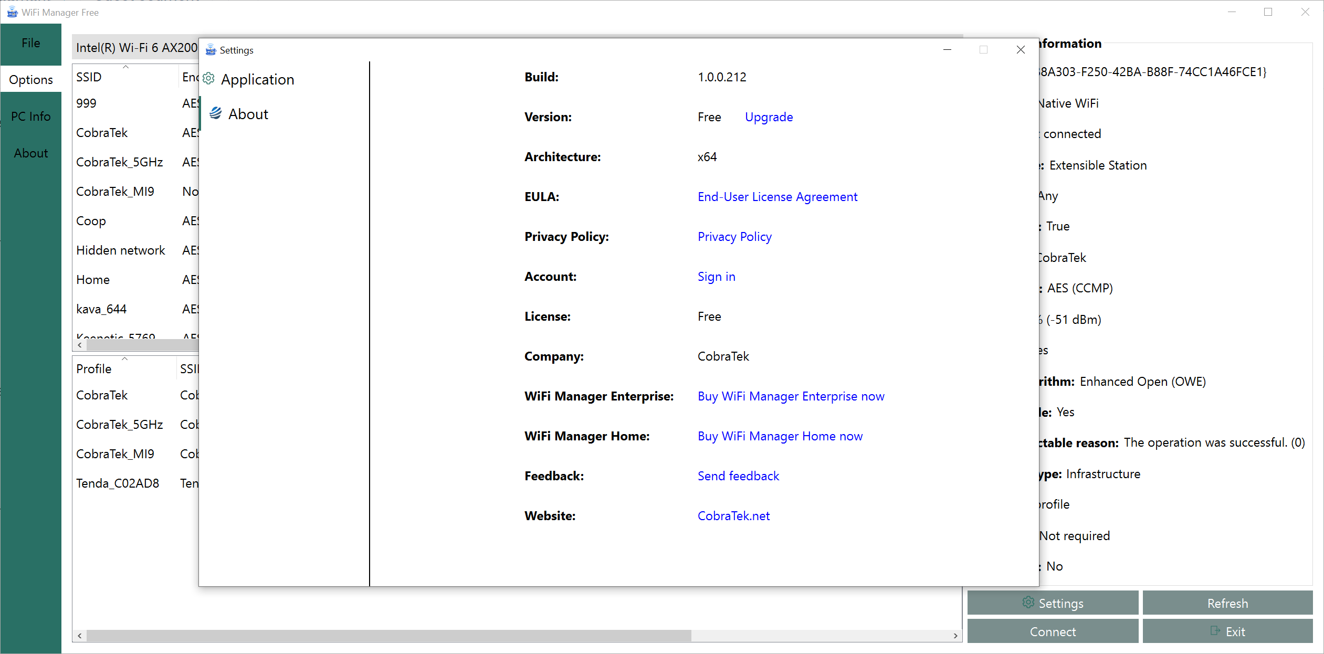Click the gear icon on Settings button
Screen dimensions: 1324x654
coord(1028,603)
